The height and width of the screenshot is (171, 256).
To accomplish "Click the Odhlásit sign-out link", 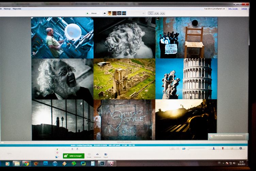I will tap(244, 9).
